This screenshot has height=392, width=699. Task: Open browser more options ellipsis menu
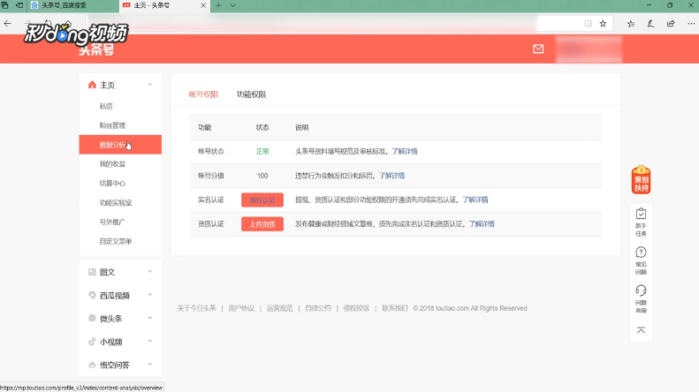tap(691, 24)
